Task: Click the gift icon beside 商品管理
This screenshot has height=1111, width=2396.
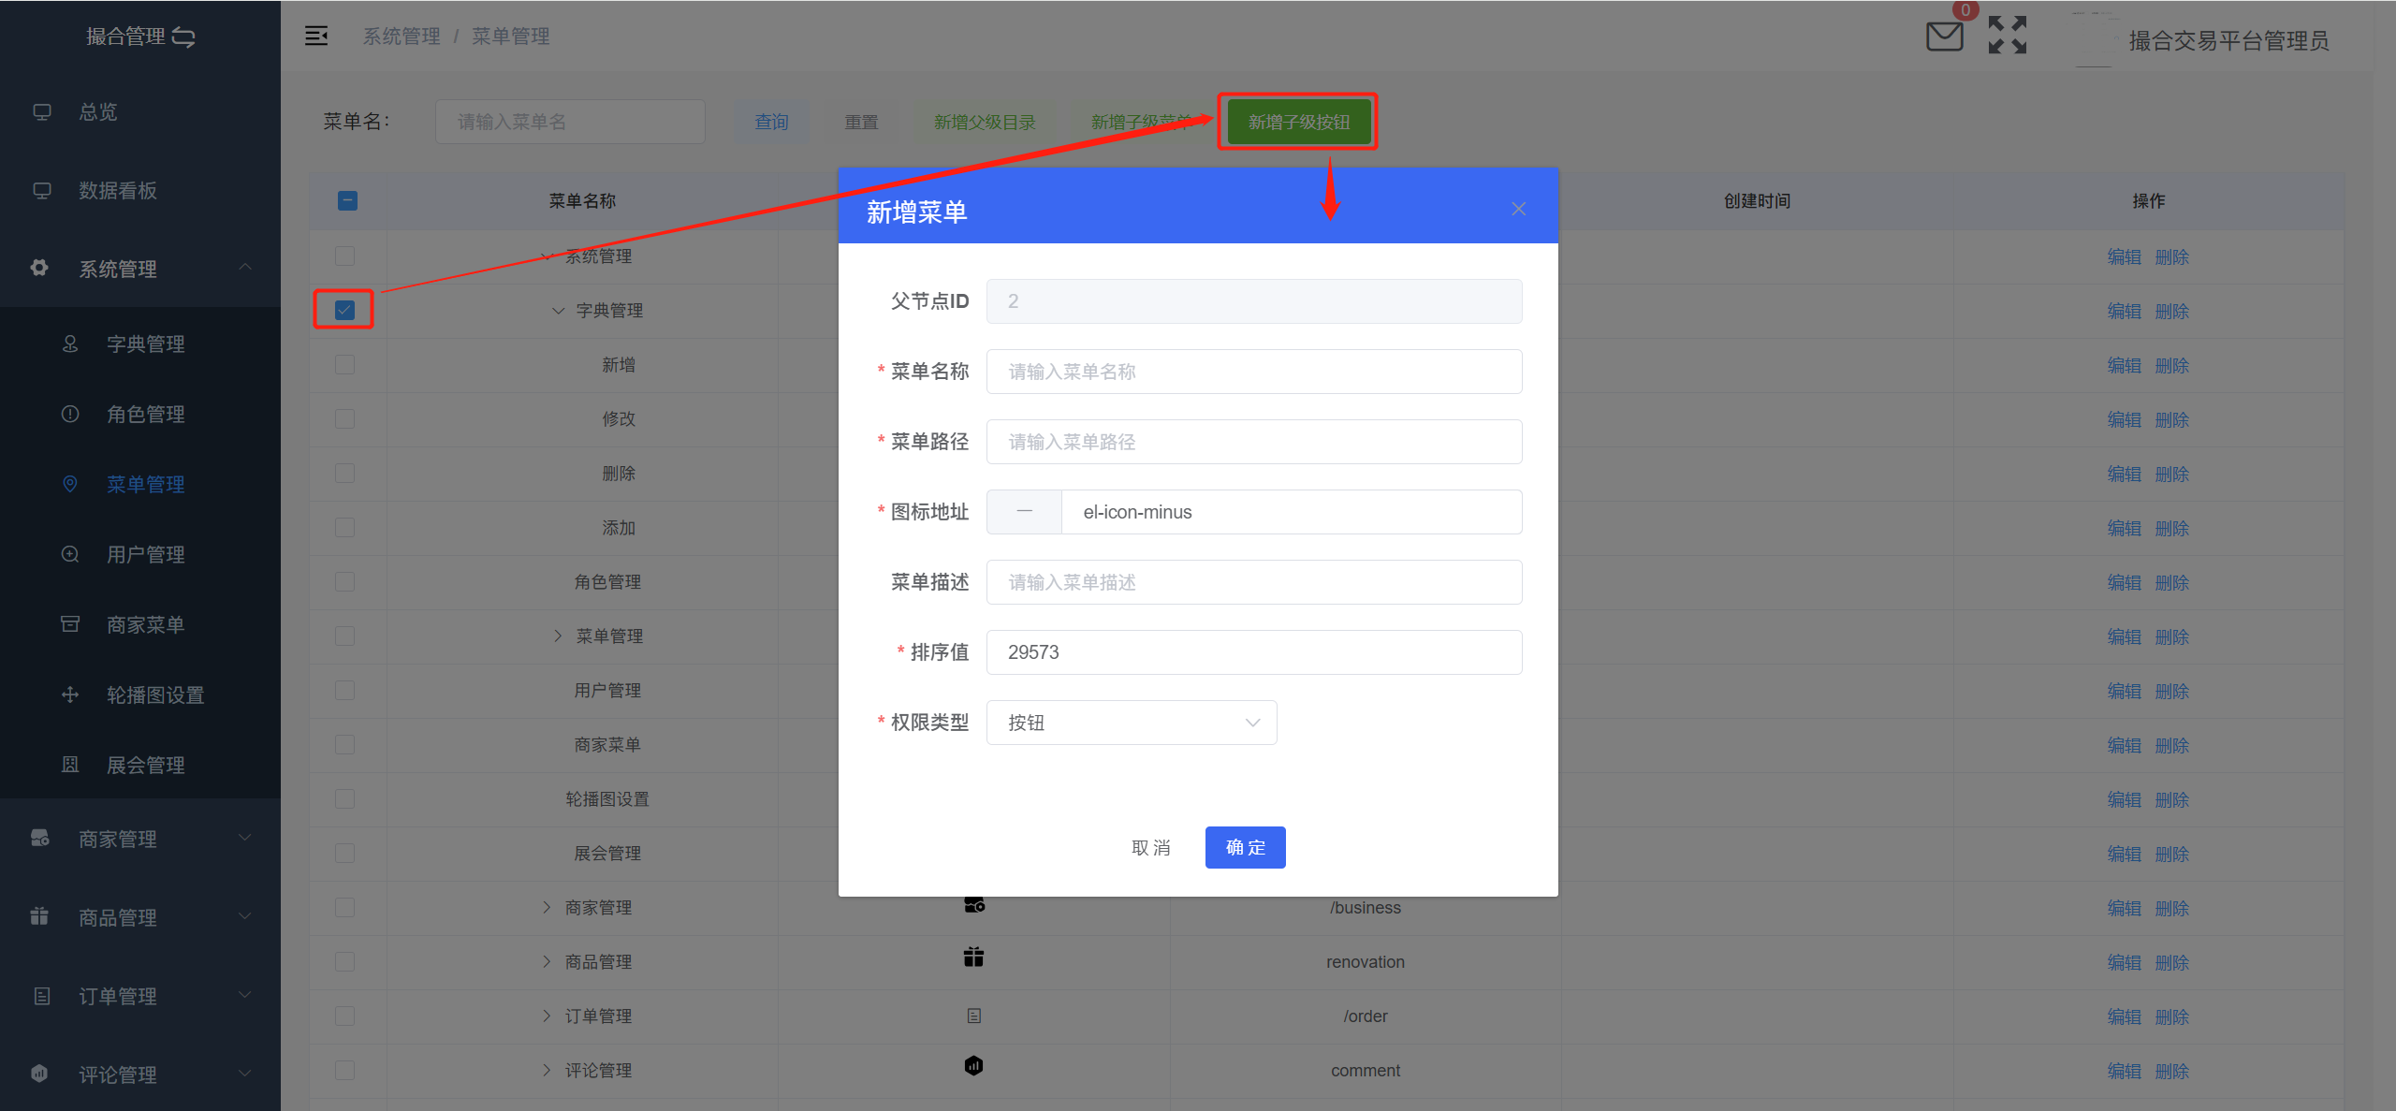Action: click(x=39, y=916)
